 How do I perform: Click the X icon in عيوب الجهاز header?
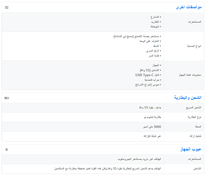coord(7,149)
